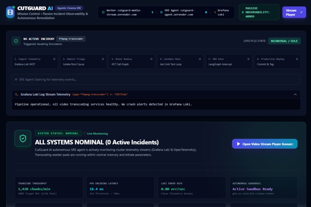Click the status dot on SRE Gate step
The width and height of the screenshot is (311, 207).
(248, 59)
